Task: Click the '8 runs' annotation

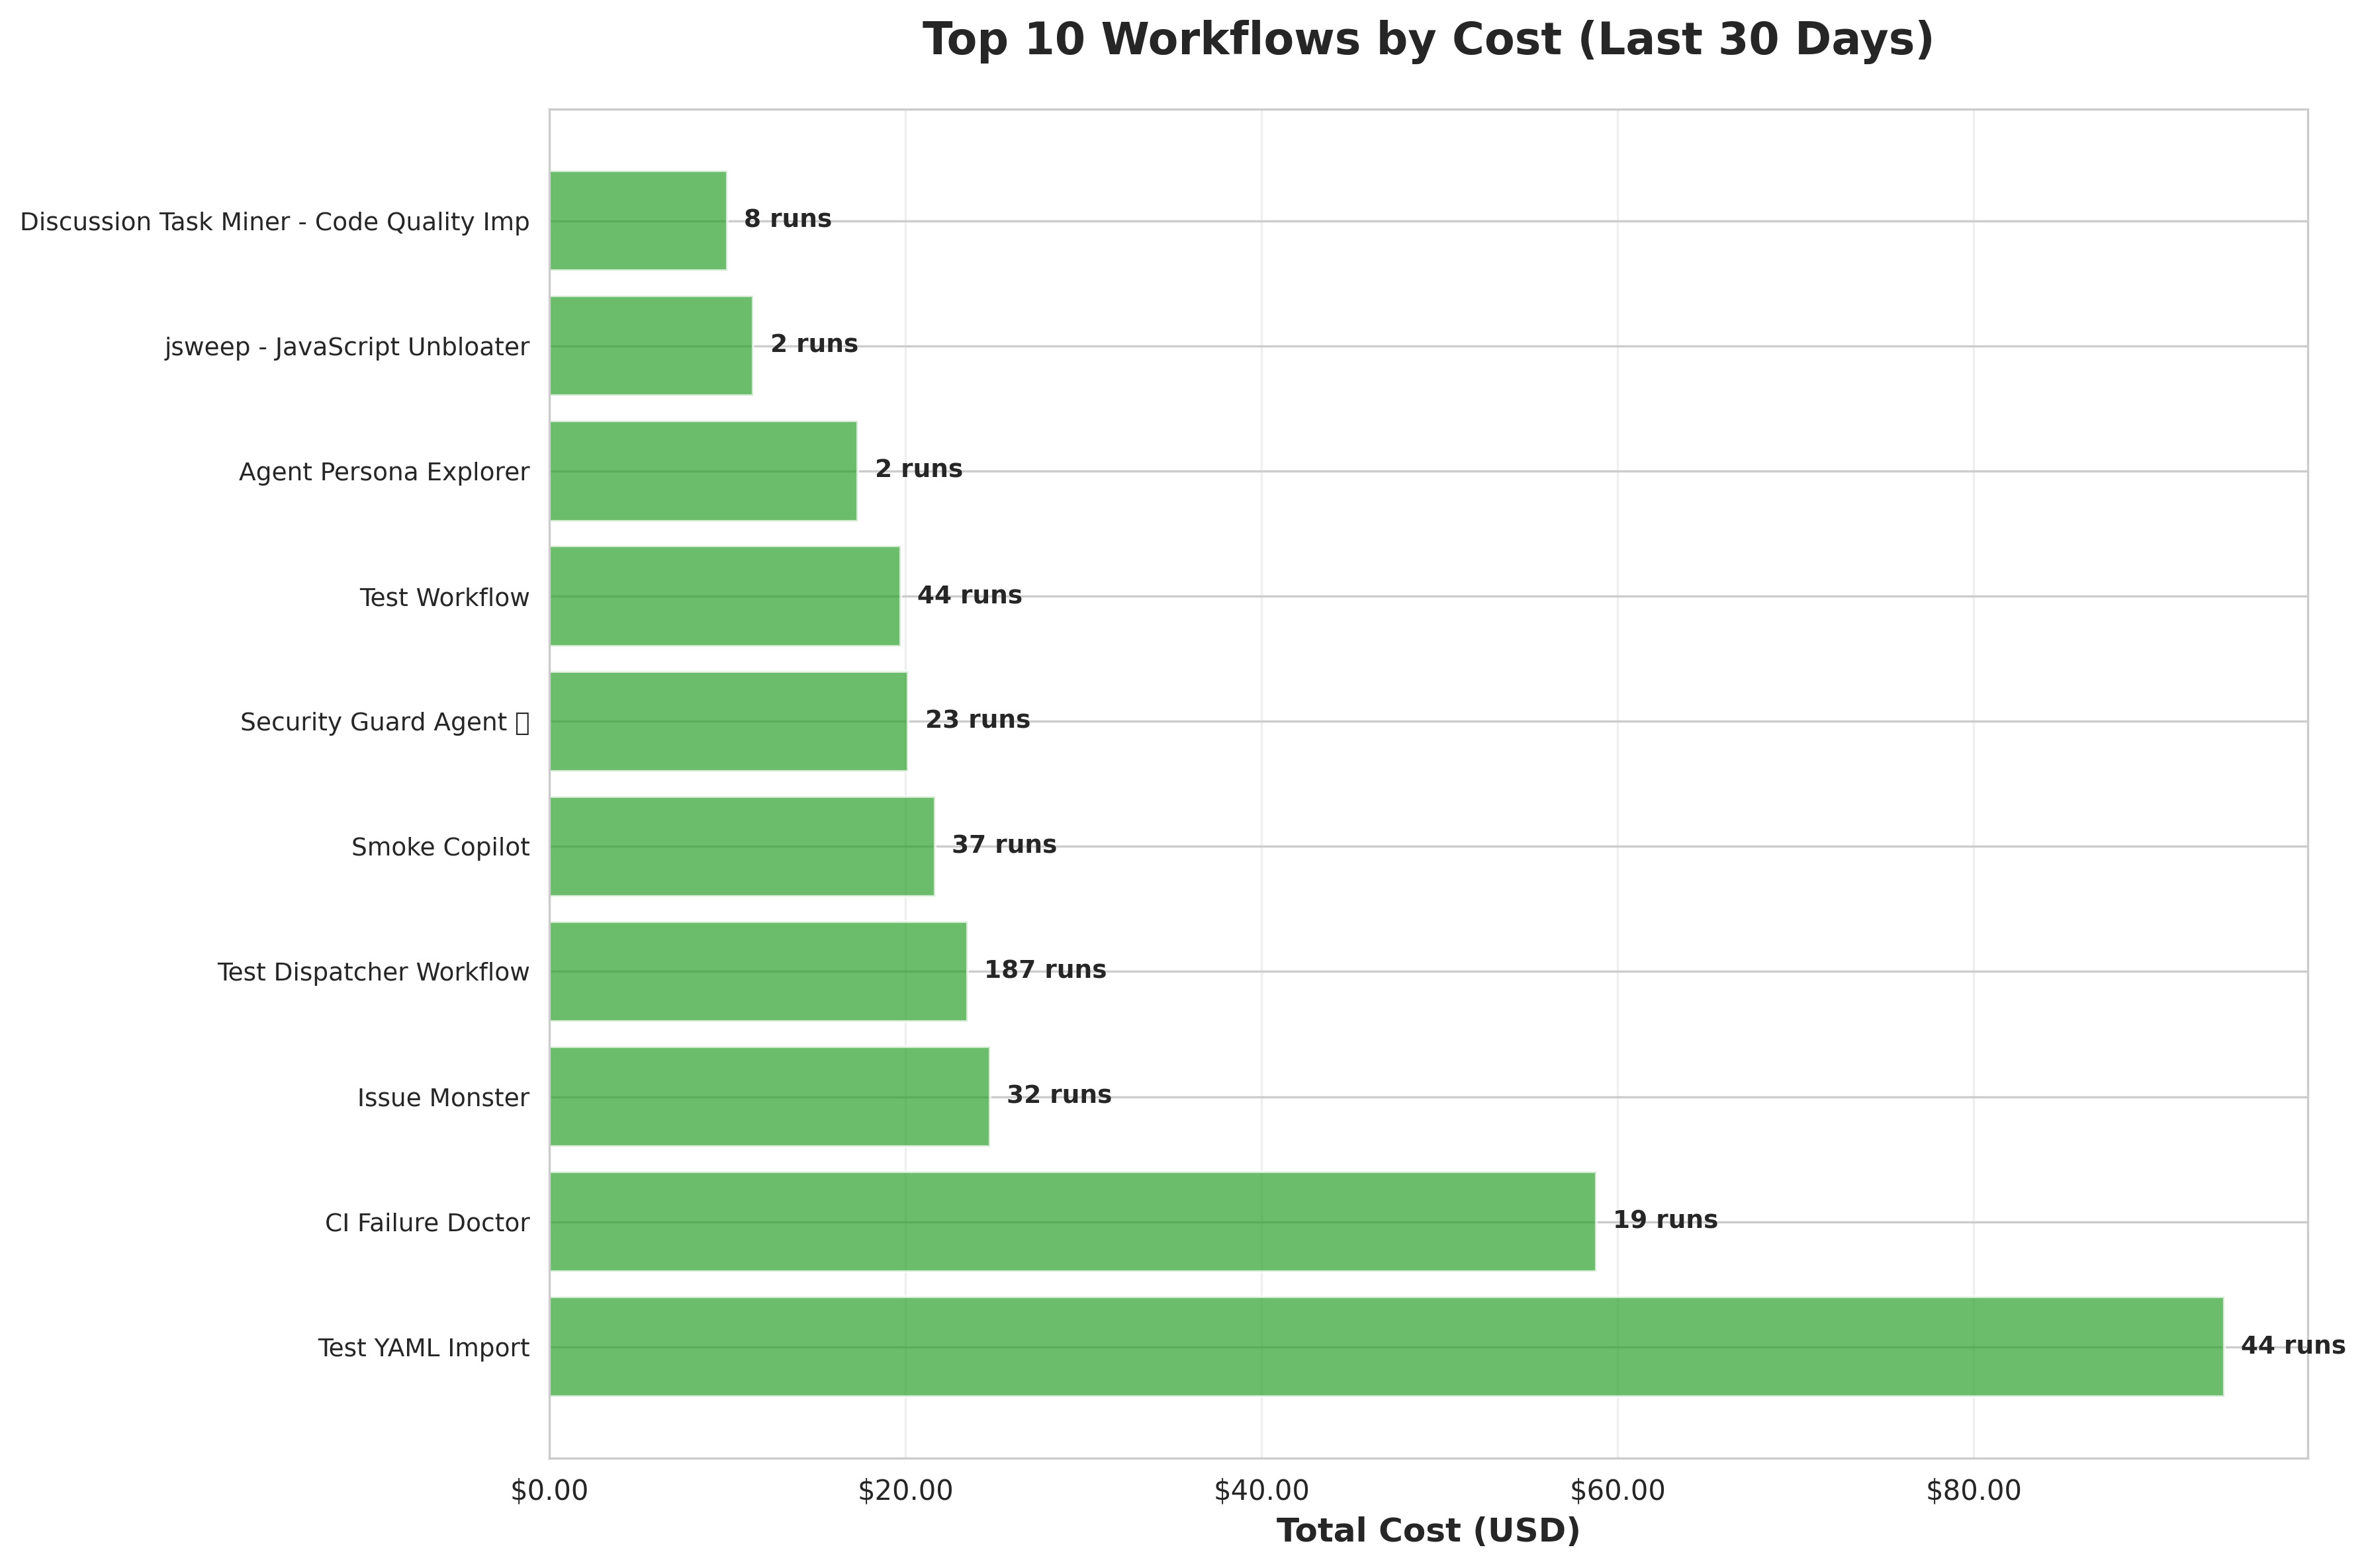Action: coord(788,219)
